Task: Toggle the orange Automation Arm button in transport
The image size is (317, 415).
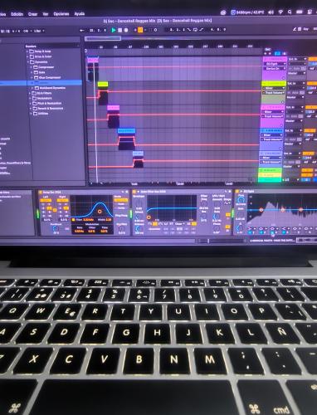Action: (x=140, y=30)
